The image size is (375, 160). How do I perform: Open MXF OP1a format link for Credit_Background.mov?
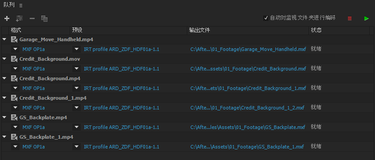[x=34, y=69]
